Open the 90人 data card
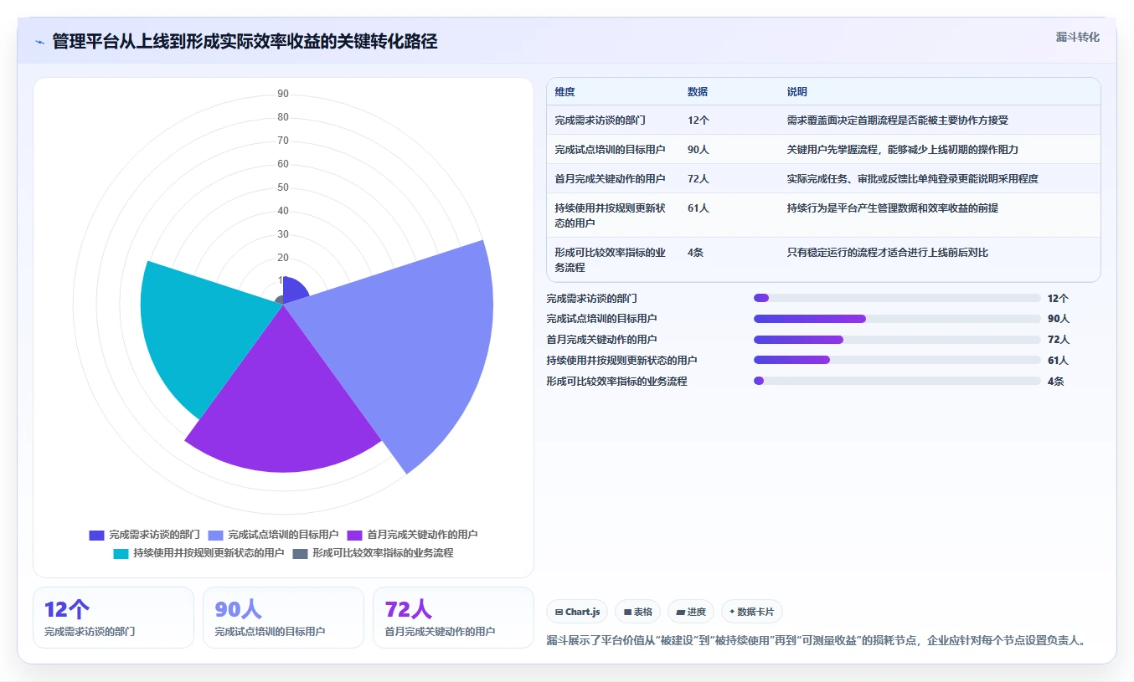The height and width of the screenshot is (682, 1134). pos(283,618)
